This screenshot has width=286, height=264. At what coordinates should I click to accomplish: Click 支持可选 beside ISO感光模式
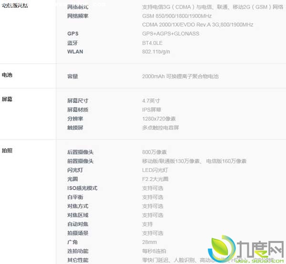153,188
